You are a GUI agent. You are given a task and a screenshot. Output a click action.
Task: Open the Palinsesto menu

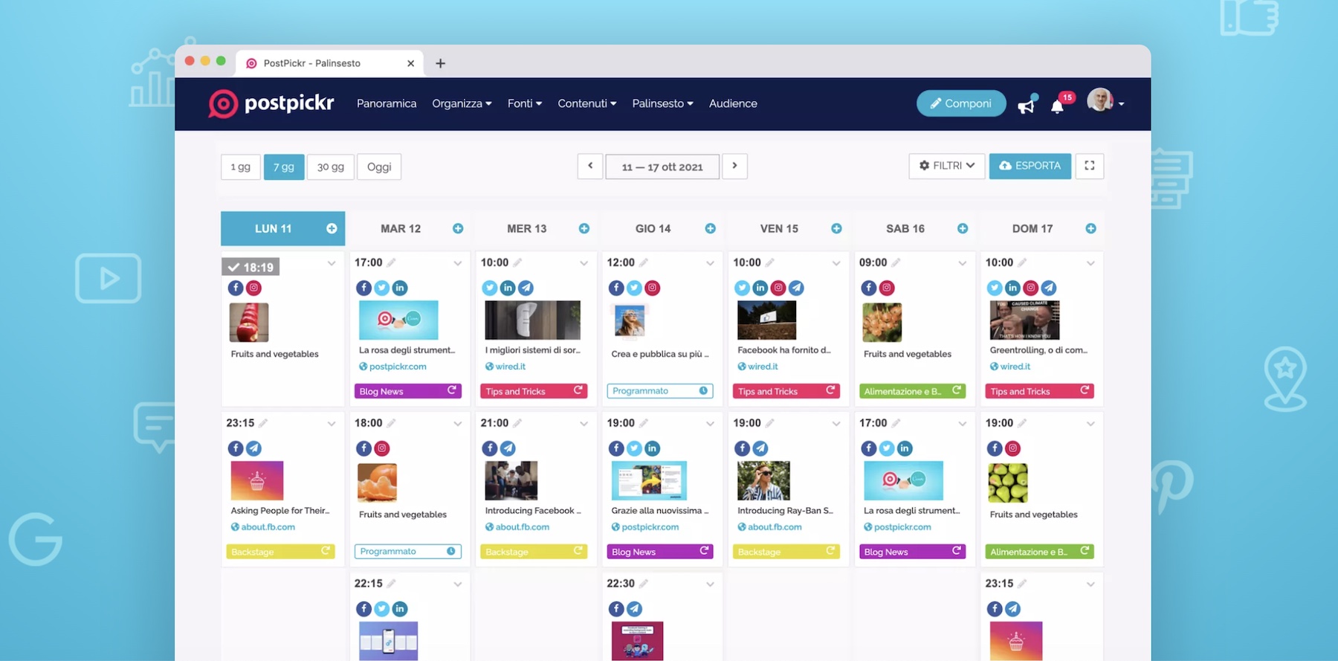[x=662, y=103]
